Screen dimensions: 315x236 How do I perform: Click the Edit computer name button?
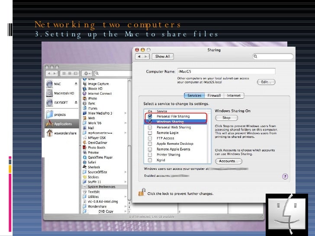tap(266, 82)
